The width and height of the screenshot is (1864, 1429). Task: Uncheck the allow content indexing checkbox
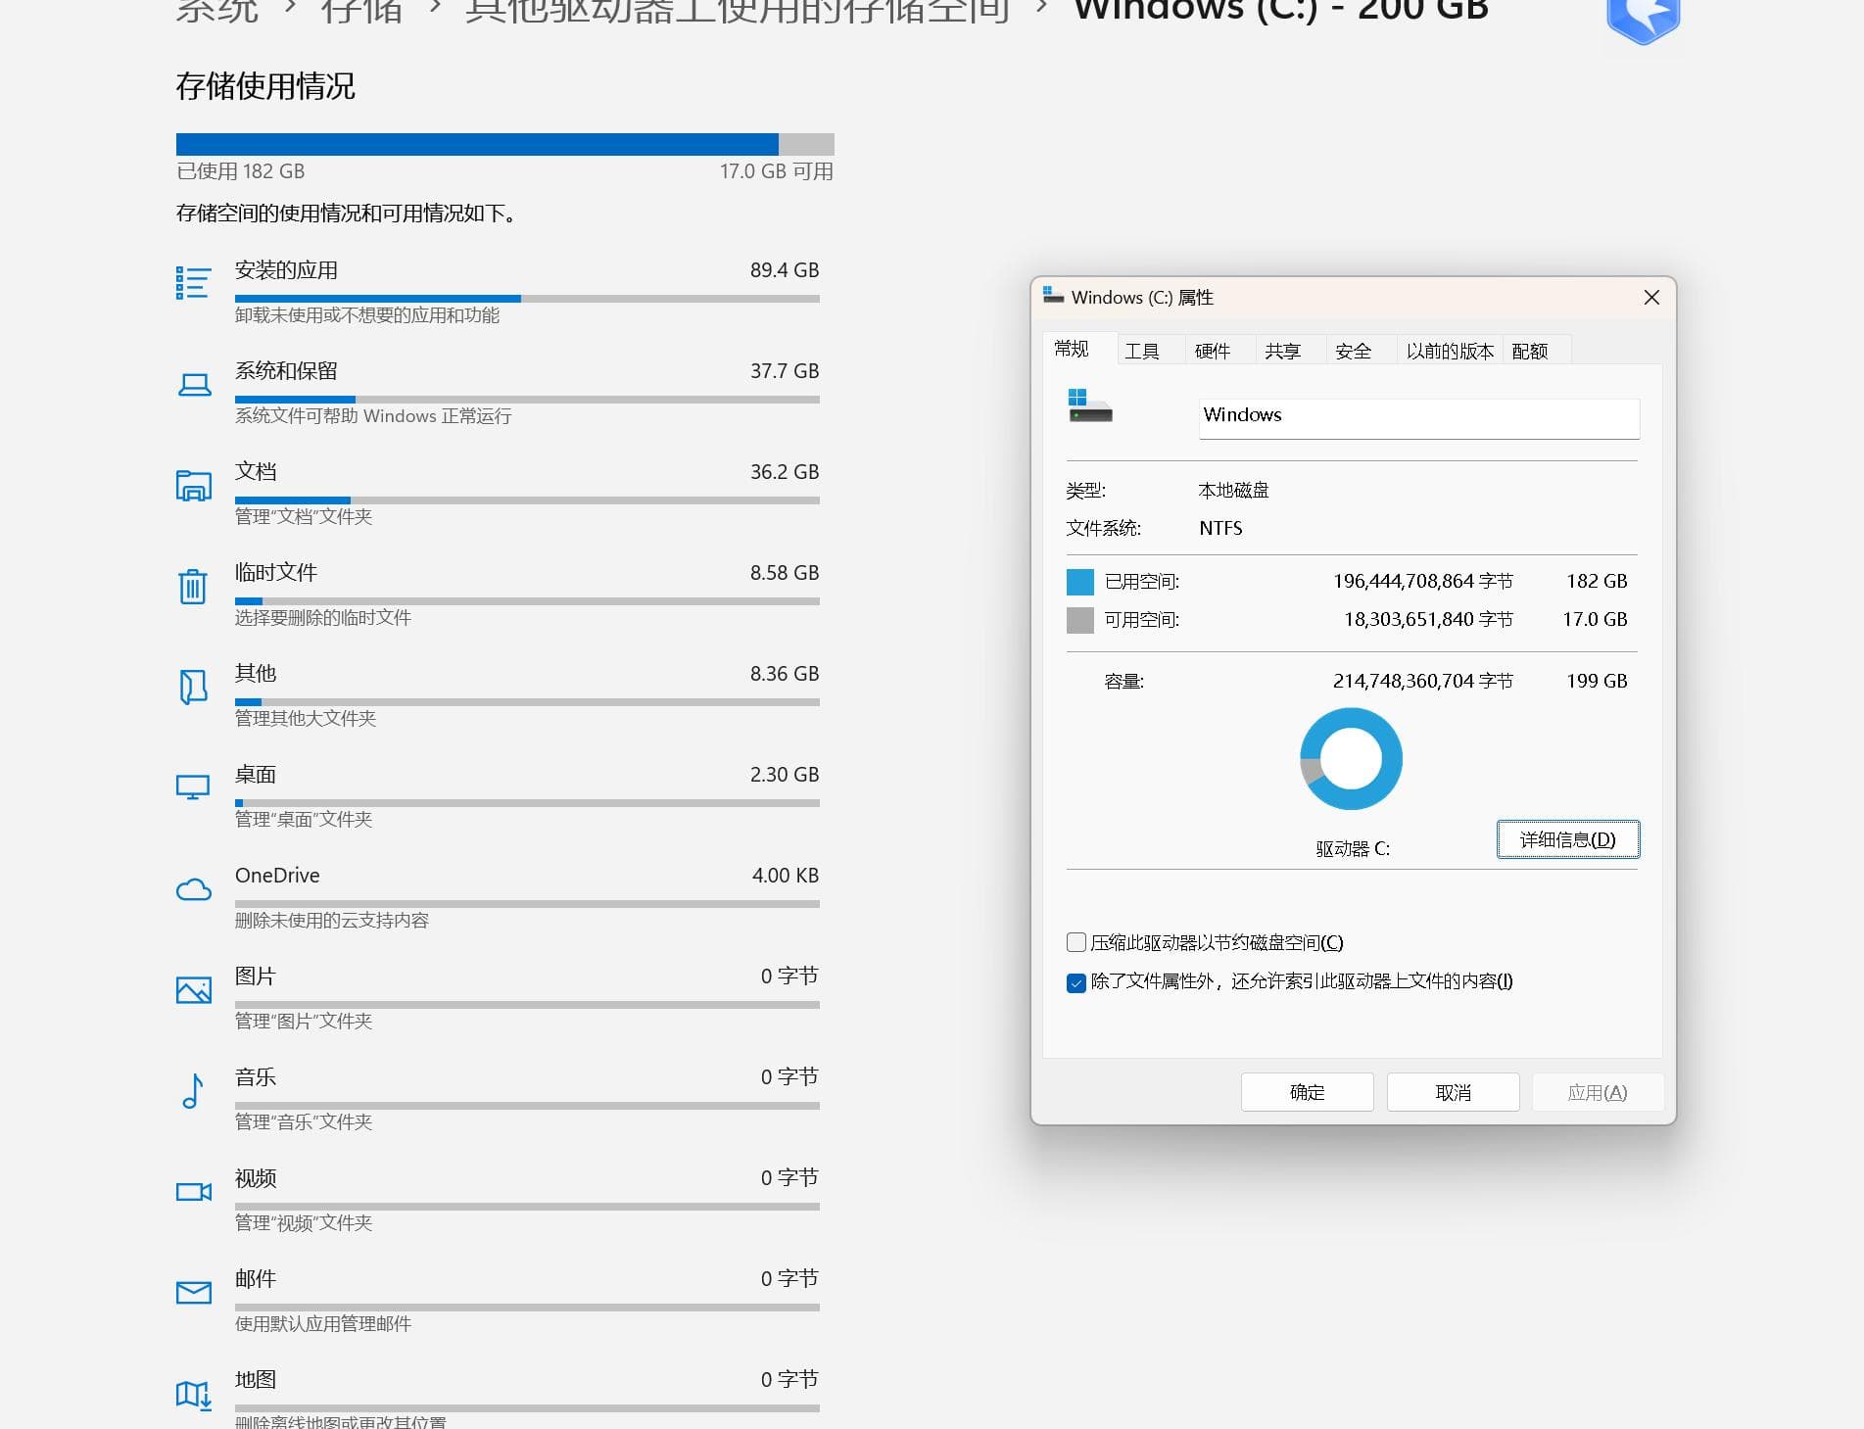[1075, 982]
